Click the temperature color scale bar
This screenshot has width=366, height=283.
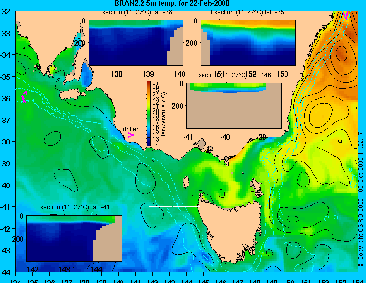[x=149, y=113]
